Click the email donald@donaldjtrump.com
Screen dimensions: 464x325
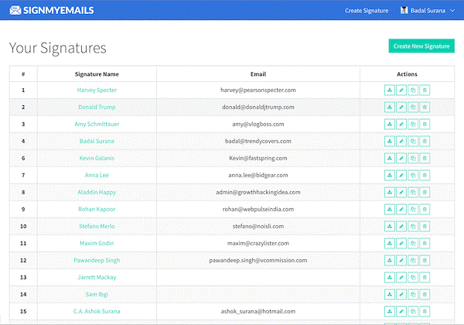(258, 107)
